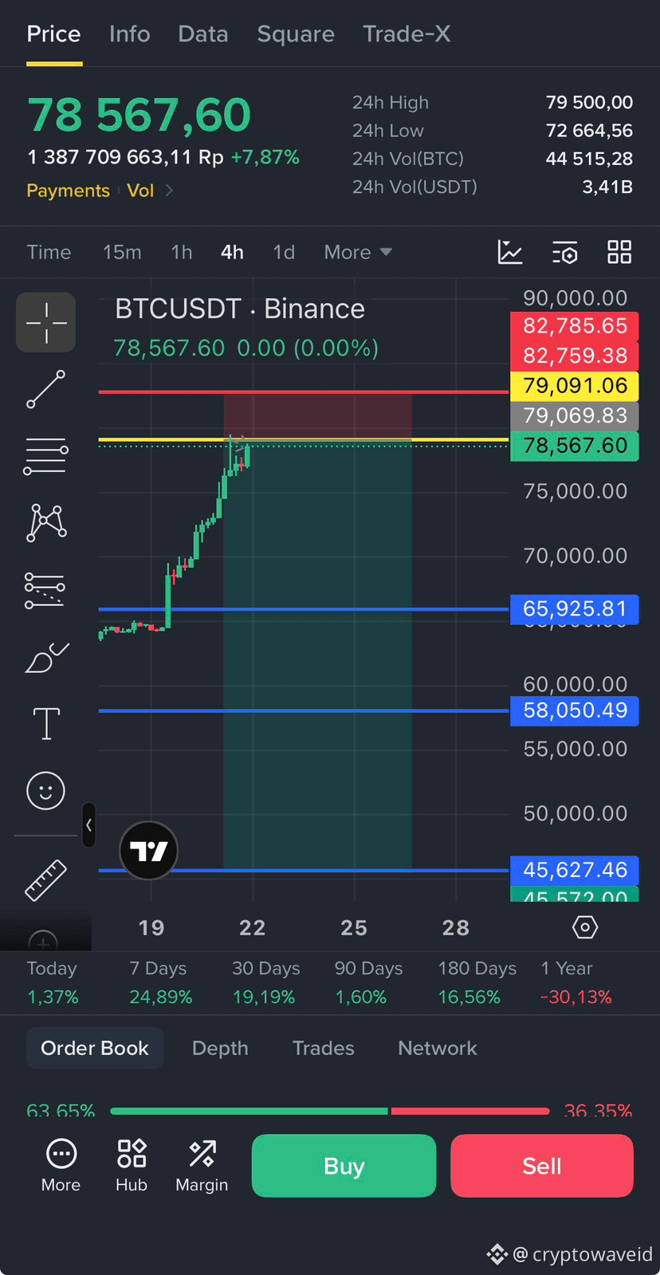Open chart style line icon
Screen dimensions: 660x1275
tap(510, 252)
